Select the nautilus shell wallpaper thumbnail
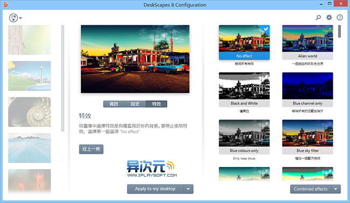Screen dimensions: 350x203 coord(30,112)
